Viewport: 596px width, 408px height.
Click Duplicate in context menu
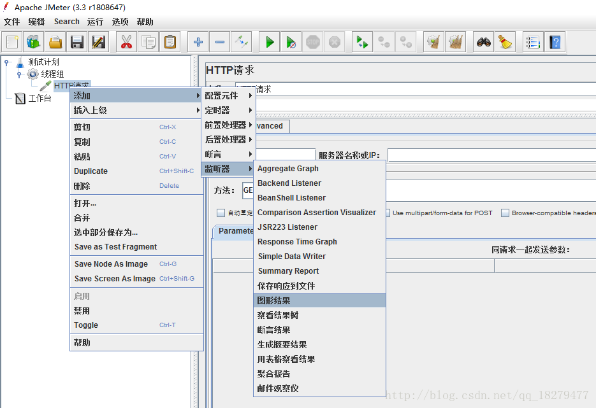coord(136,171)
